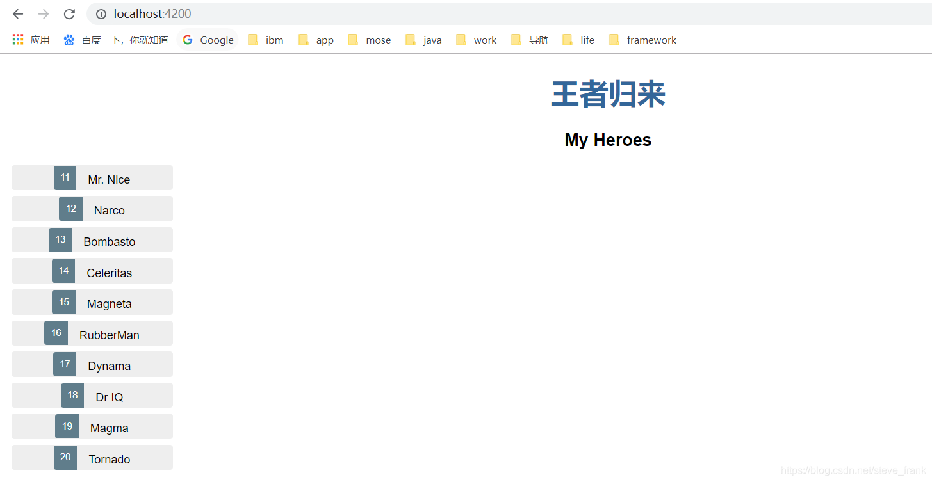The height and width of the screenshot is (482, 932).
Task: Click the badge numbered 11
Action: (x=65, y=177)
